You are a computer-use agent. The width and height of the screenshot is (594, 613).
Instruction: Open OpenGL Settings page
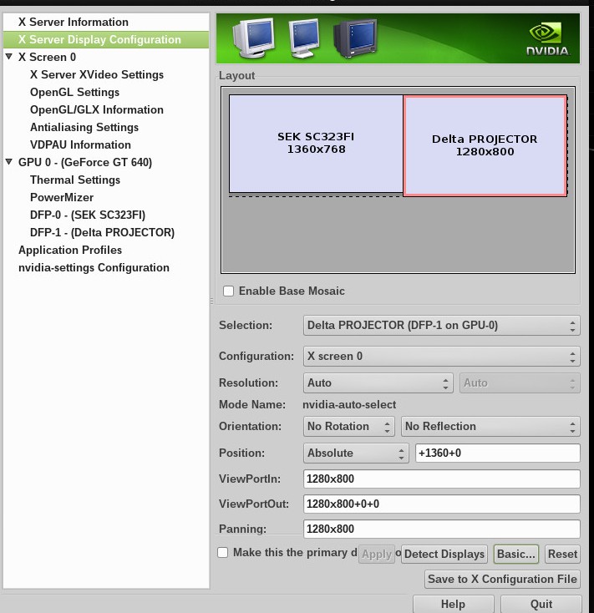point(74,92)
